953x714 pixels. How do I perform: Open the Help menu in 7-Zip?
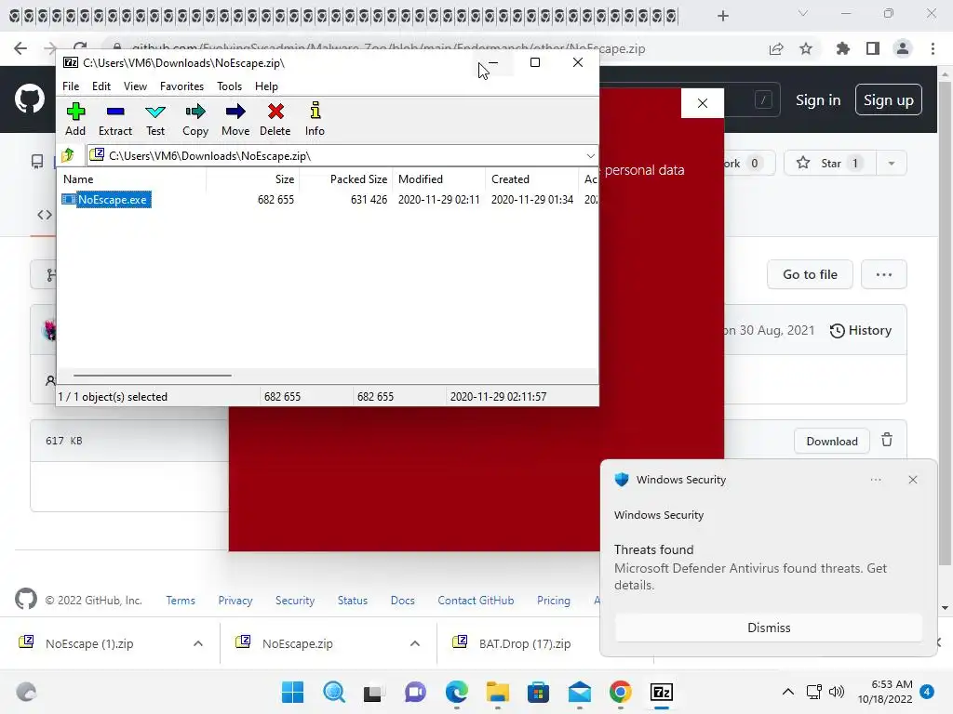tap(266, 86)
